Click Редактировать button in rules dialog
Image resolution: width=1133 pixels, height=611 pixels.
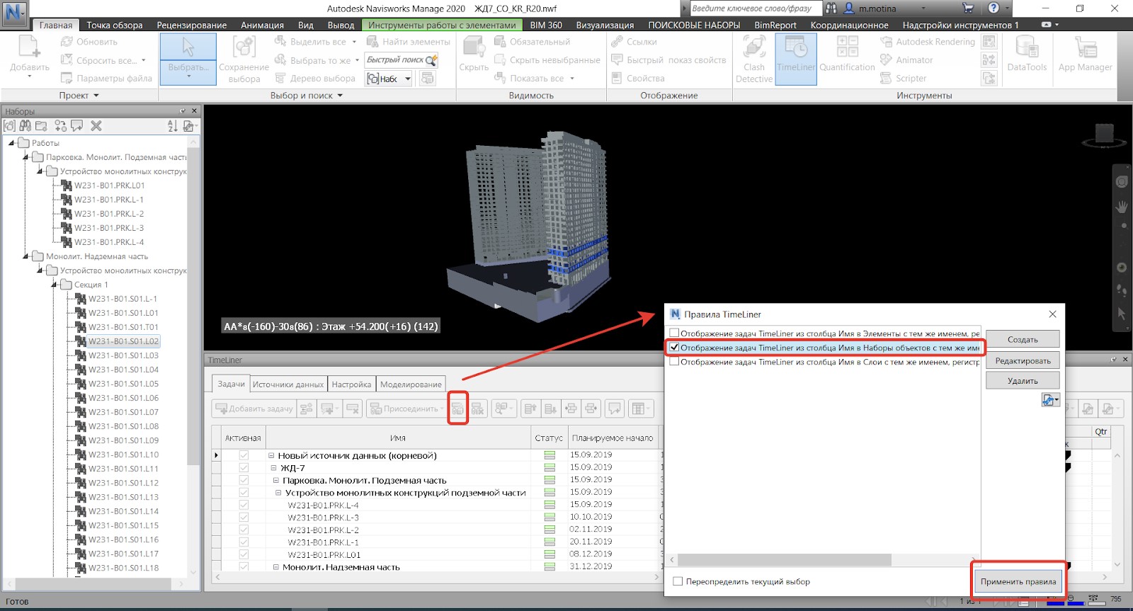tap(1023, 360)
